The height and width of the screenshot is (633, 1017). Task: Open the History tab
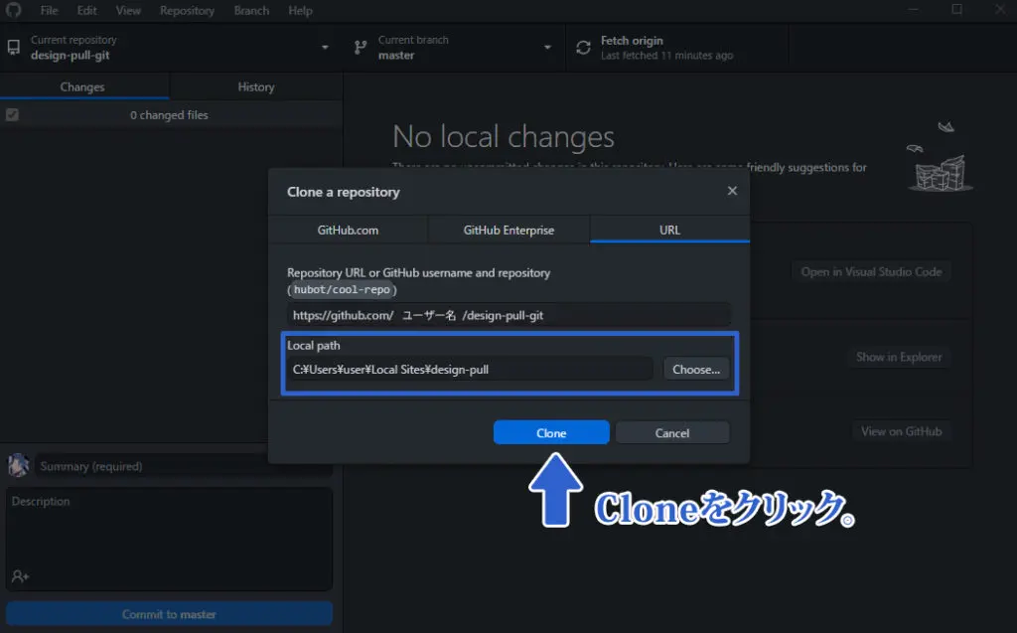[255, 87]
